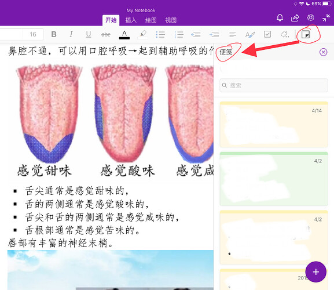Screen dimensions: 334x290
Task: Click the 搜索 search field
Action: (x=274, y=85)
